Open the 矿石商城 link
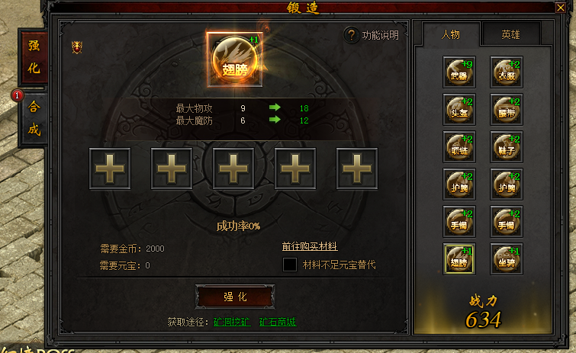 pos(278,322)
